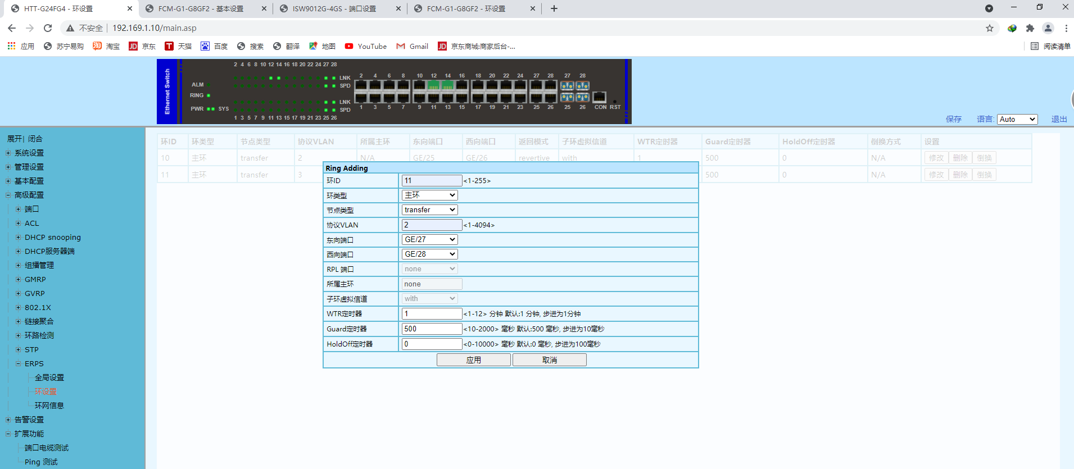Image resolution: width=1074 pixels, height=469 pixels.
Task: Expand the DHCP snooping tree node
Action: pos(19,237)
